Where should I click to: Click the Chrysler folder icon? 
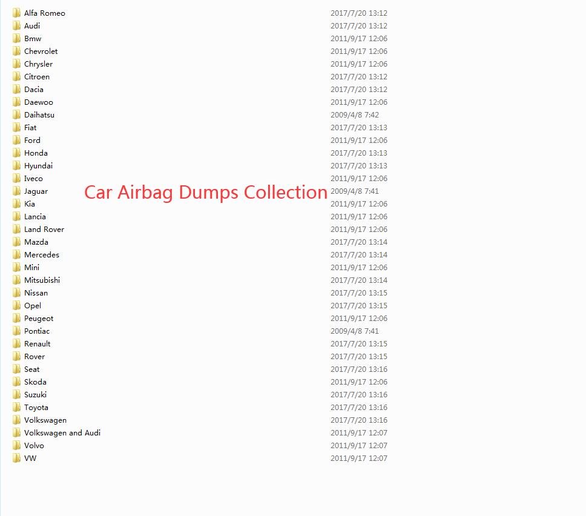point(16,64)
